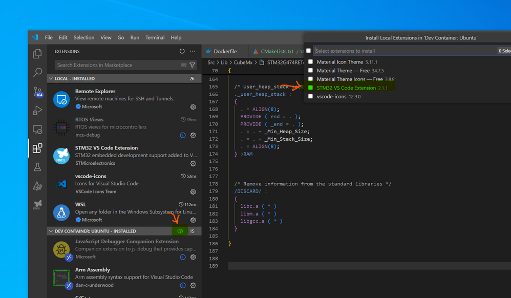Switch to the Dockerfile tab
The width and height of the screenshot is (511, 298).
[x=225, y=51]
